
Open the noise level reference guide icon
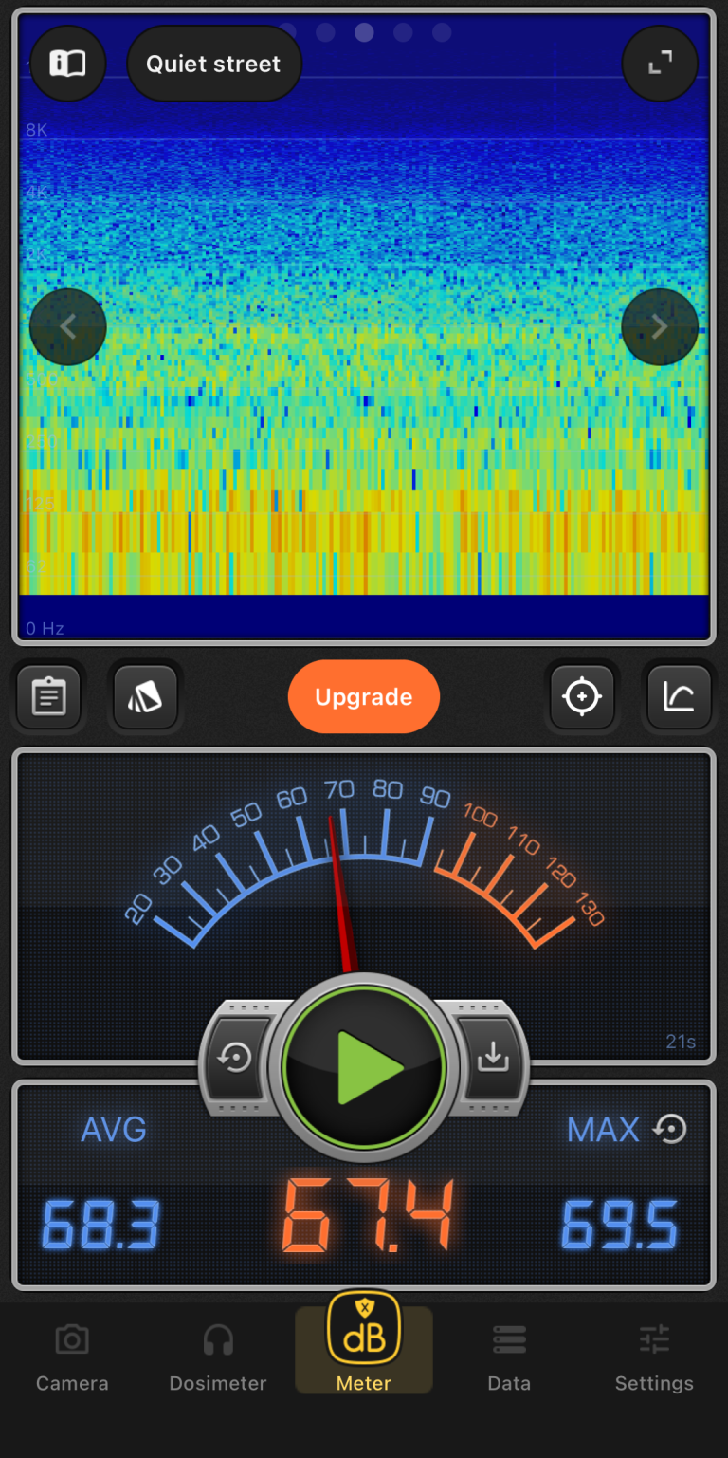coord(68,64)
